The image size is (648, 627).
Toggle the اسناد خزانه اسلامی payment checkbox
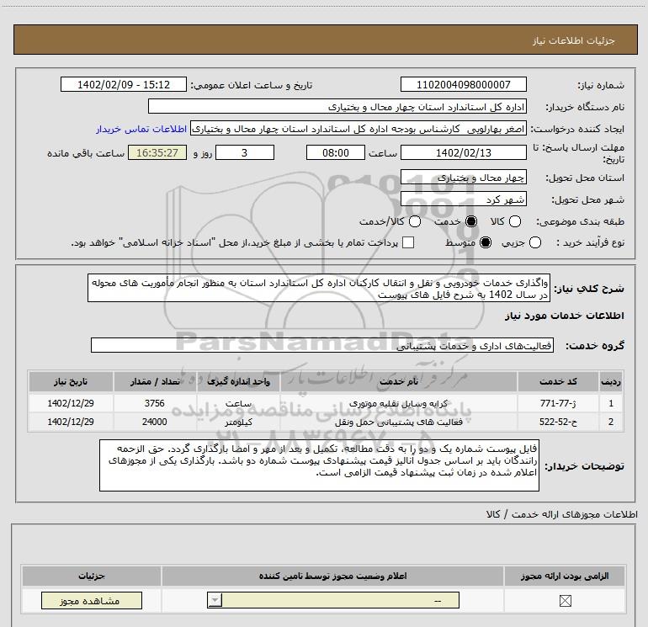(x=408, y=242)
